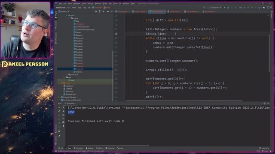This screenshot has width=275, height=154.
Task: Select the Computer class in project tree
Action: pyautogui.click(x=79, y=24)
